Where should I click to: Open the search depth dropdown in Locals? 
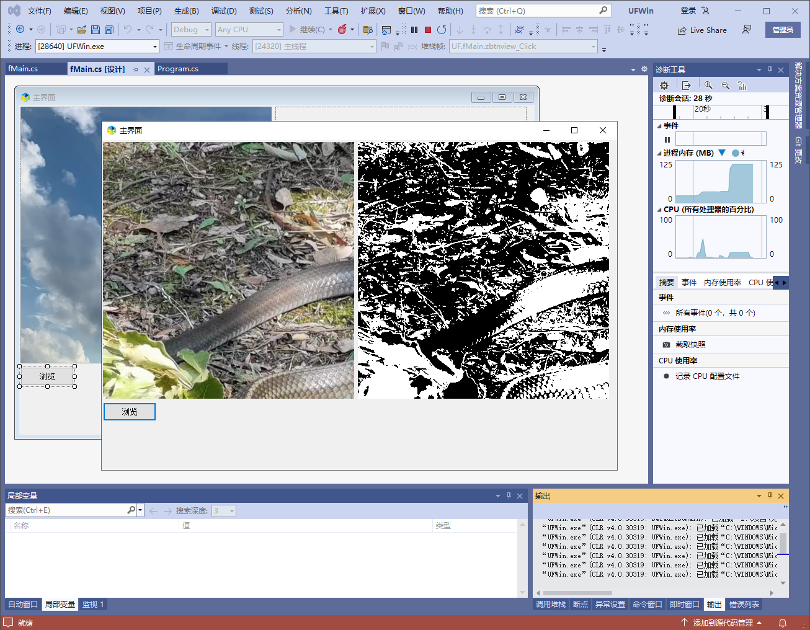(x=224, y=511)
